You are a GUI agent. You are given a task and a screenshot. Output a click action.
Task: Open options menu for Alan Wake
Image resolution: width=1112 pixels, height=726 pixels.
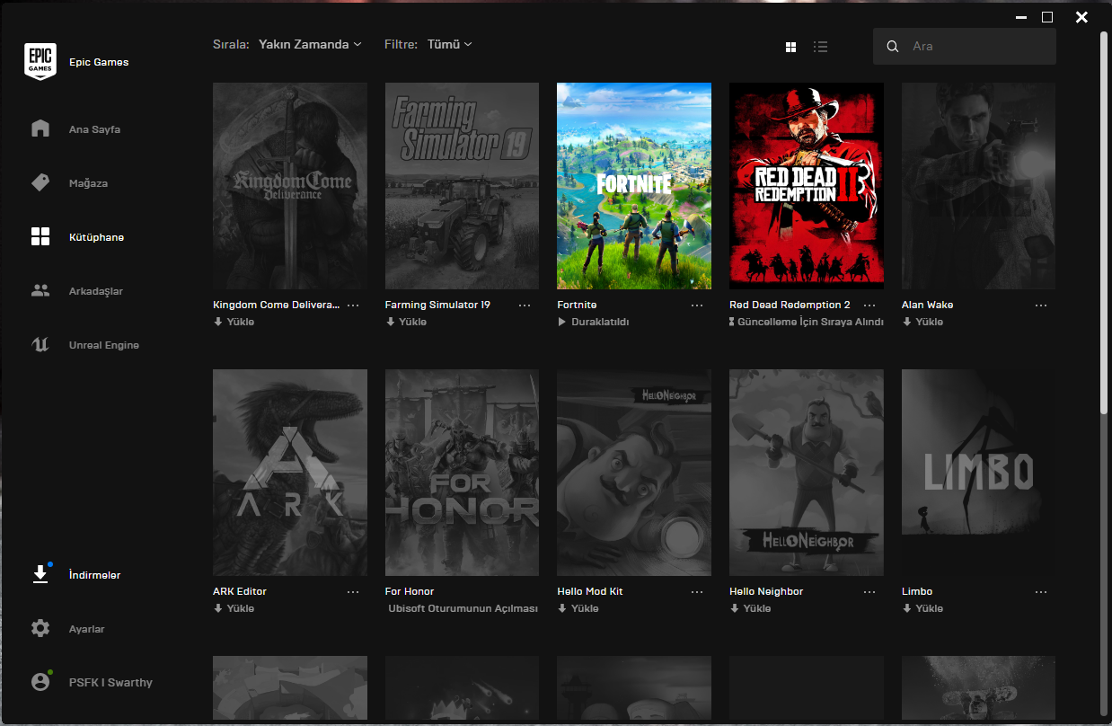1041,305
